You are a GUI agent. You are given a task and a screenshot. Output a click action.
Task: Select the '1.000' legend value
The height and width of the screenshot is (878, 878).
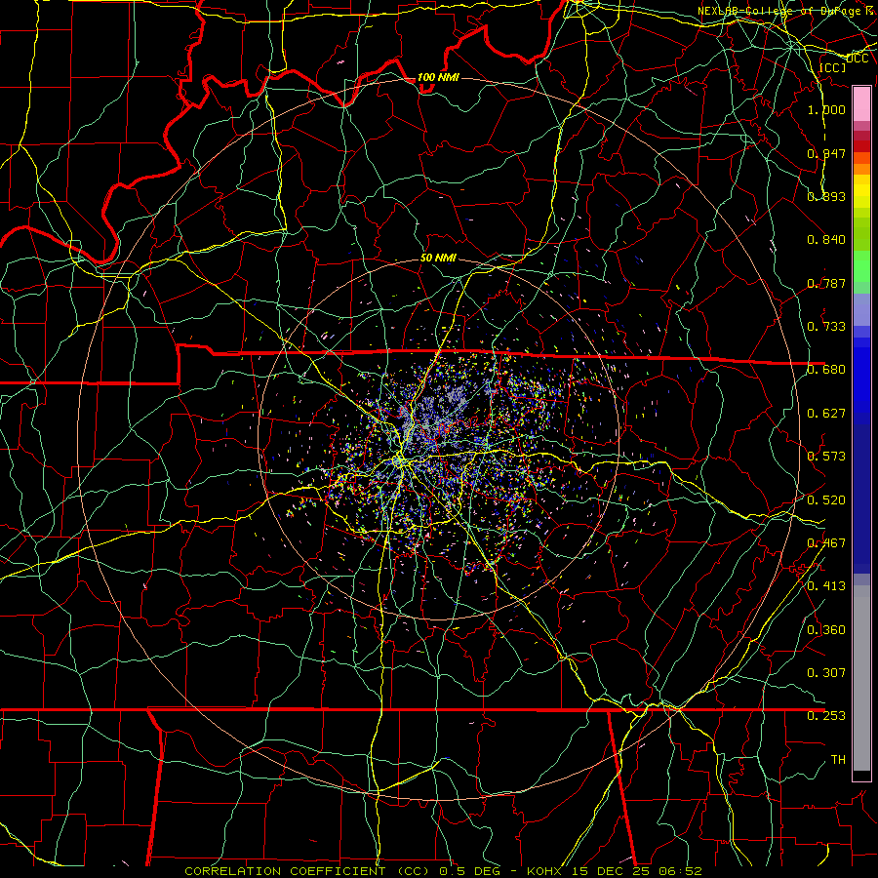click(826, 109)
